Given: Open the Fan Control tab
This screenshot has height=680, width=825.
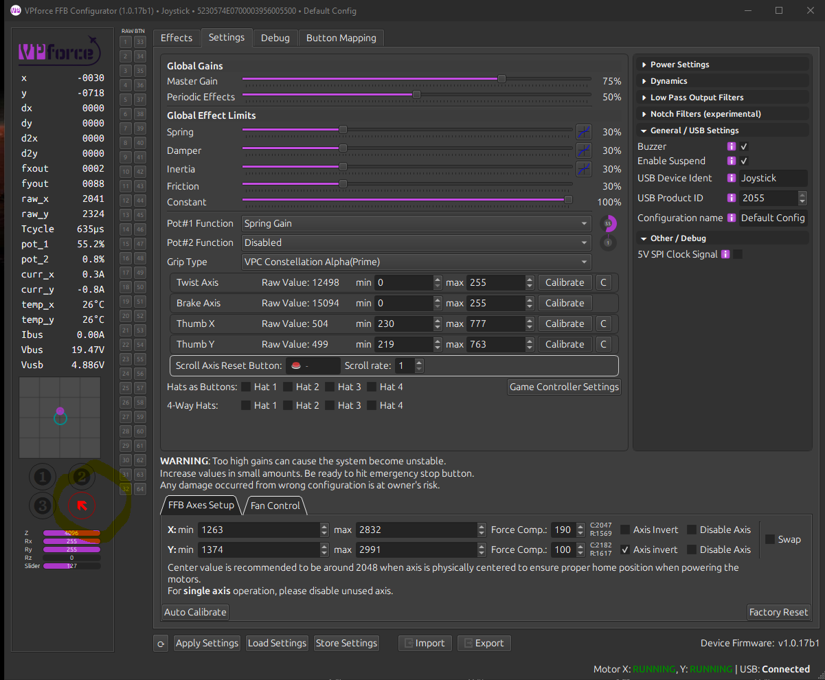Looking at the screenshot, I should (x=275, y=506).
